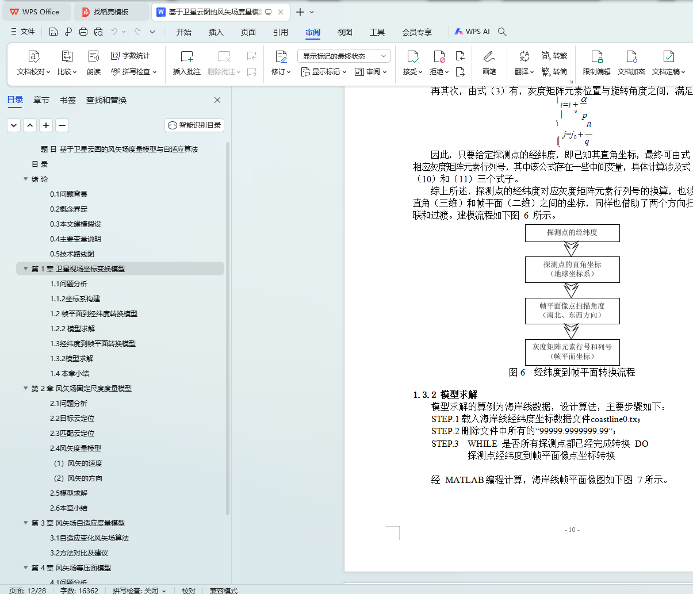Click the save icon in quick access toolbar
Screen dimensions: 693x594
[x=53, y=32]
